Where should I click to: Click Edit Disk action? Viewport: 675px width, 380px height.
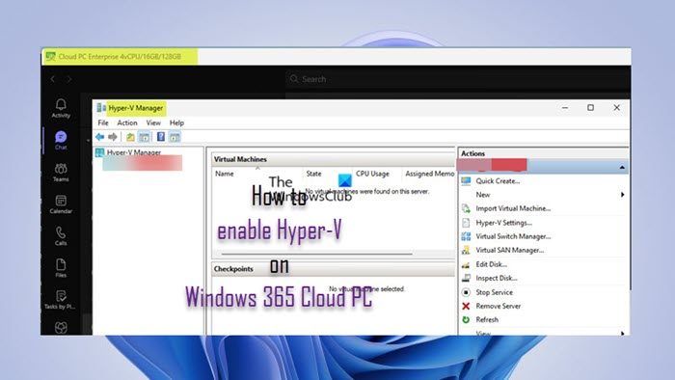point(491,264)
